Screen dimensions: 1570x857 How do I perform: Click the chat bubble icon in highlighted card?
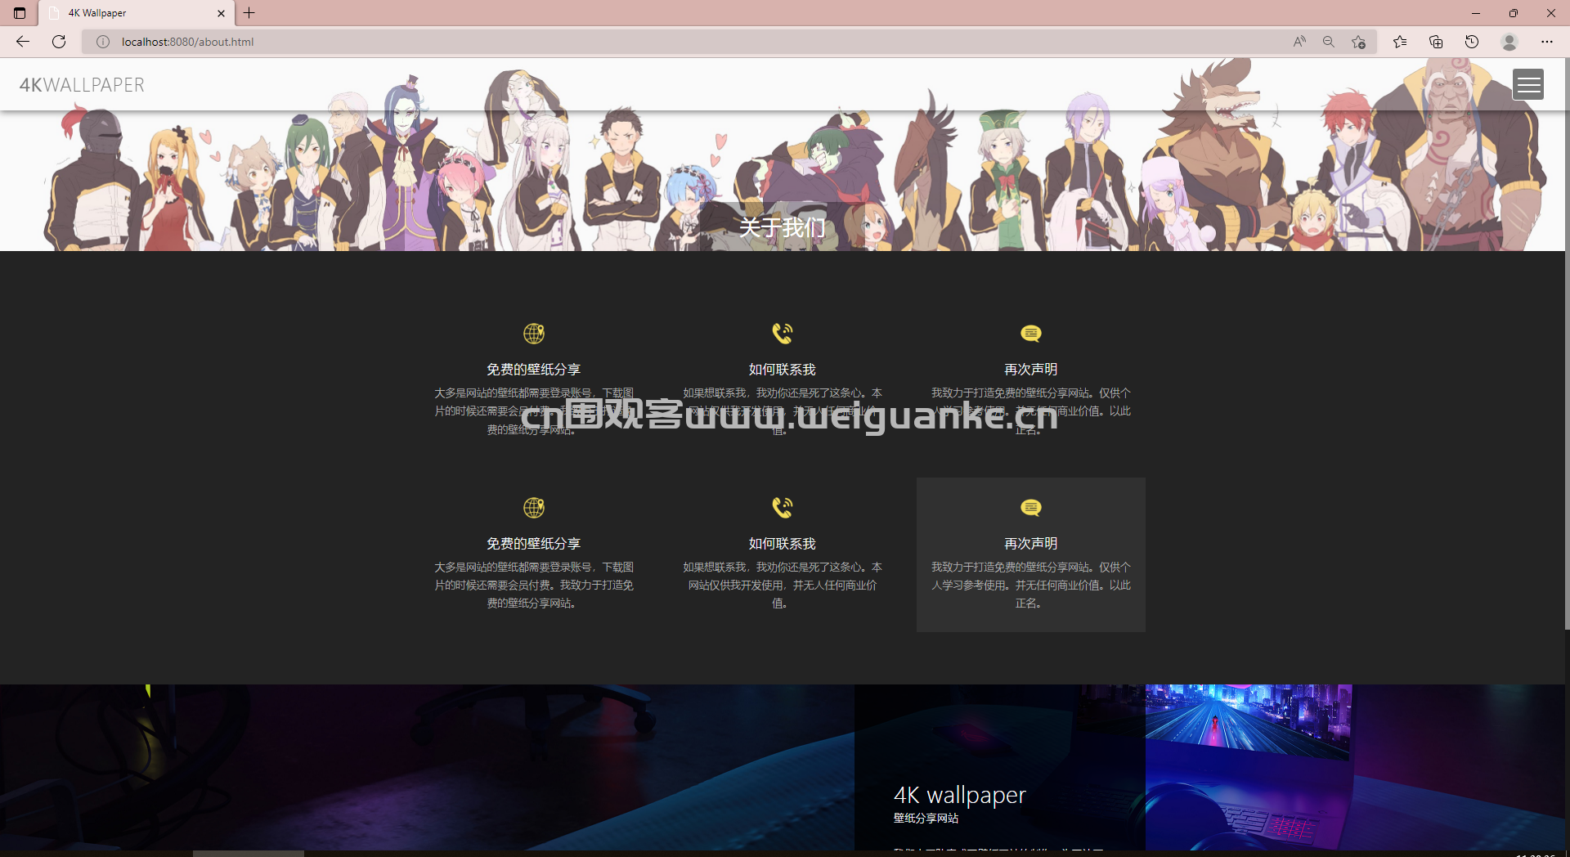pos(1031,508)
